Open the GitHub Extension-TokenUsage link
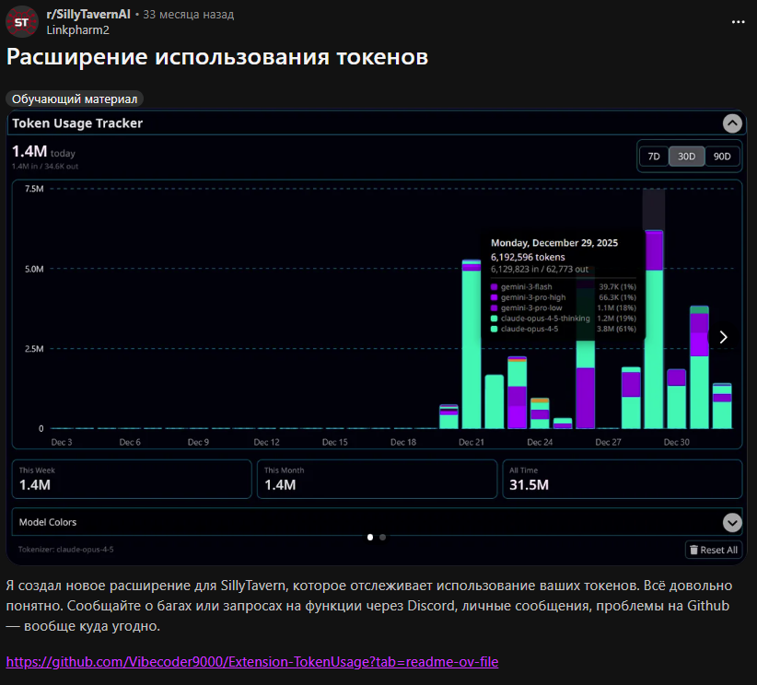 click(x=252, y=661)
